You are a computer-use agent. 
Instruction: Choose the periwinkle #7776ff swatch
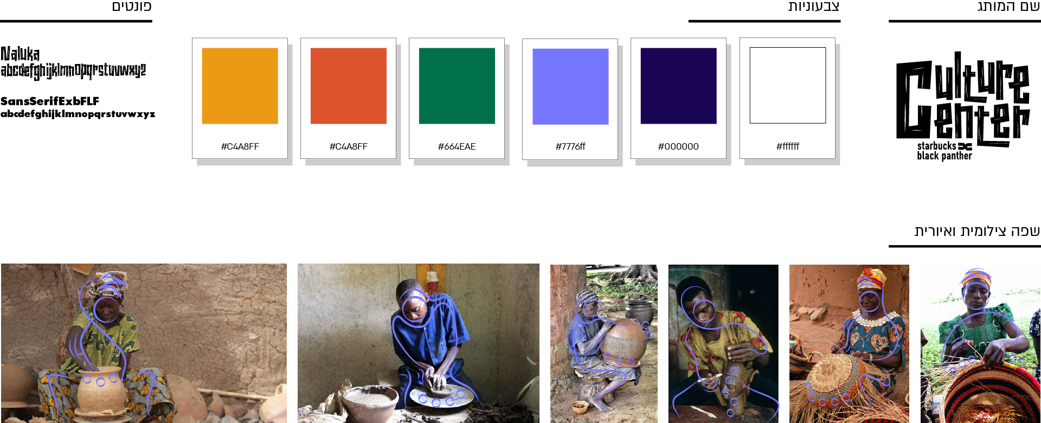570,99
